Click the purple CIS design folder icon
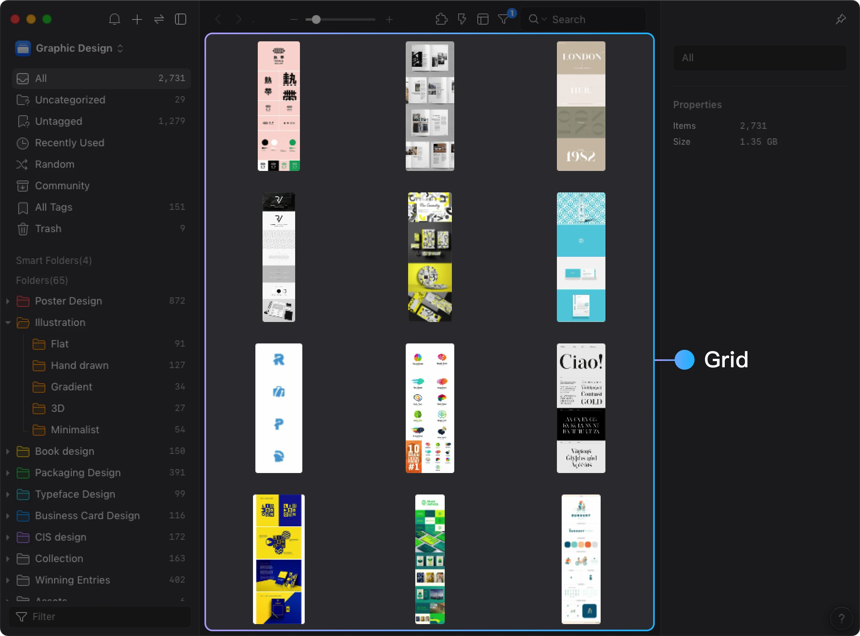 click(x=23, y=537)
